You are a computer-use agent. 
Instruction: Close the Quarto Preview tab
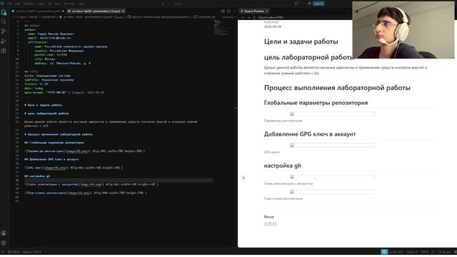266,11
